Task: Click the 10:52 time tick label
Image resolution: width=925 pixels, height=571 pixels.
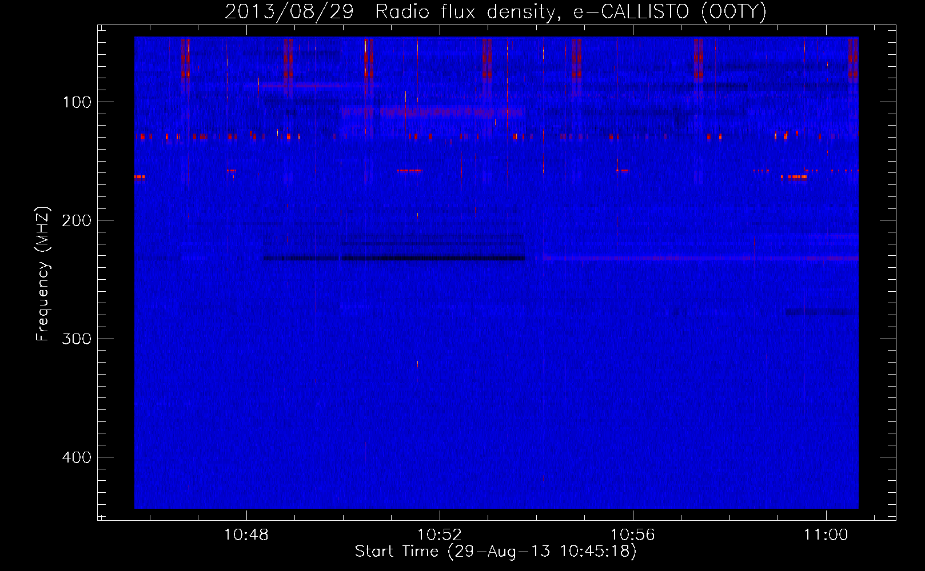Action: pyautogui.click(x=440, y=535)
